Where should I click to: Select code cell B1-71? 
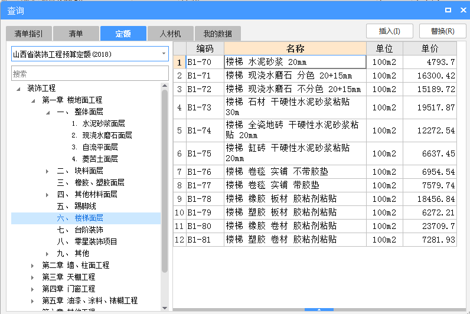[205, 76]
